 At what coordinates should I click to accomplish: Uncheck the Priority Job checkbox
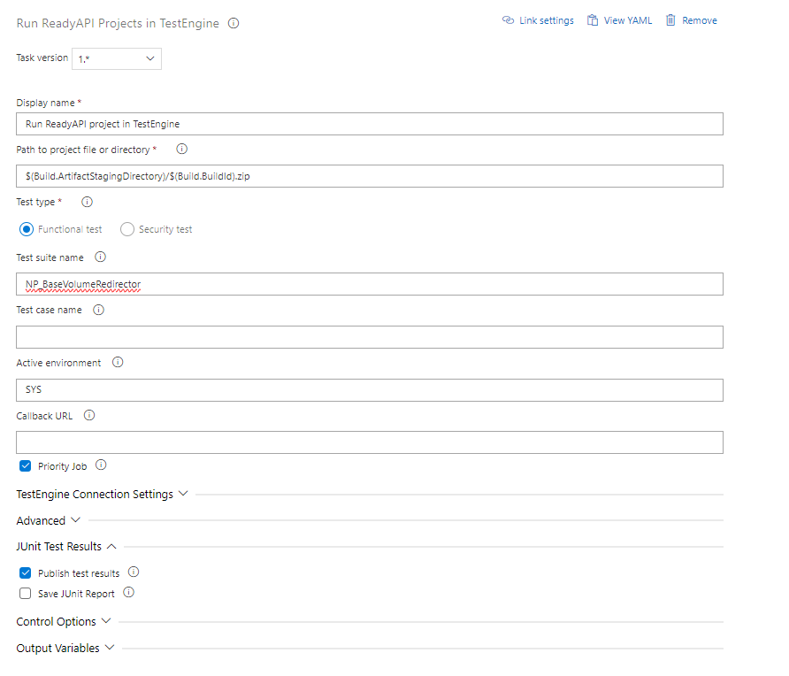pos(26,466)
